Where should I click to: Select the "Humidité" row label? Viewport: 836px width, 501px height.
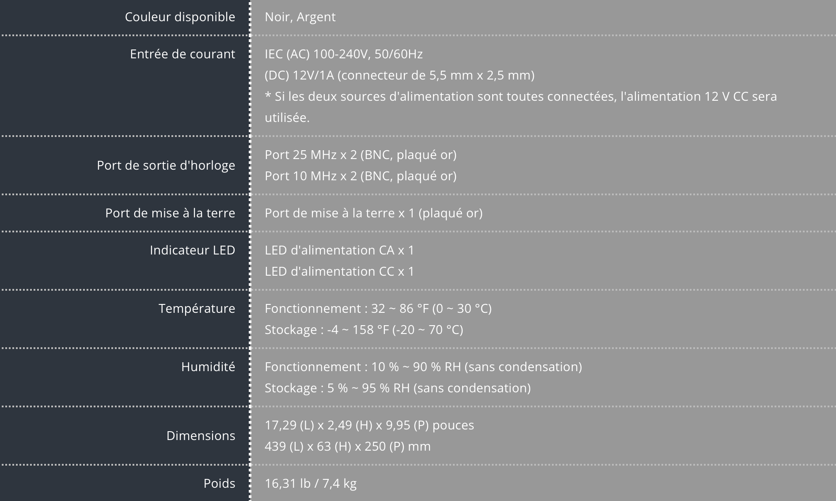coord(208,367)
